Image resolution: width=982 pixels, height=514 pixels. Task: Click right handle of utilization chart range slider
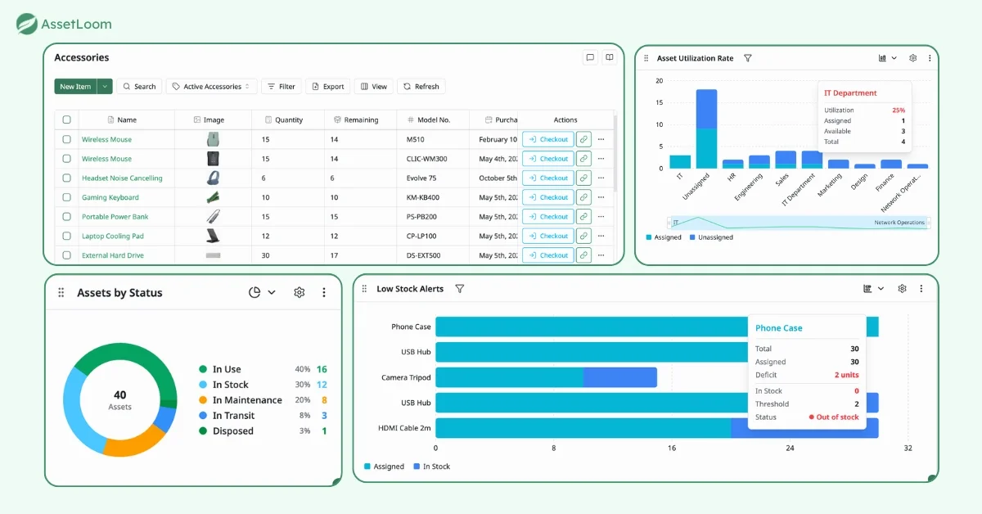929,223
